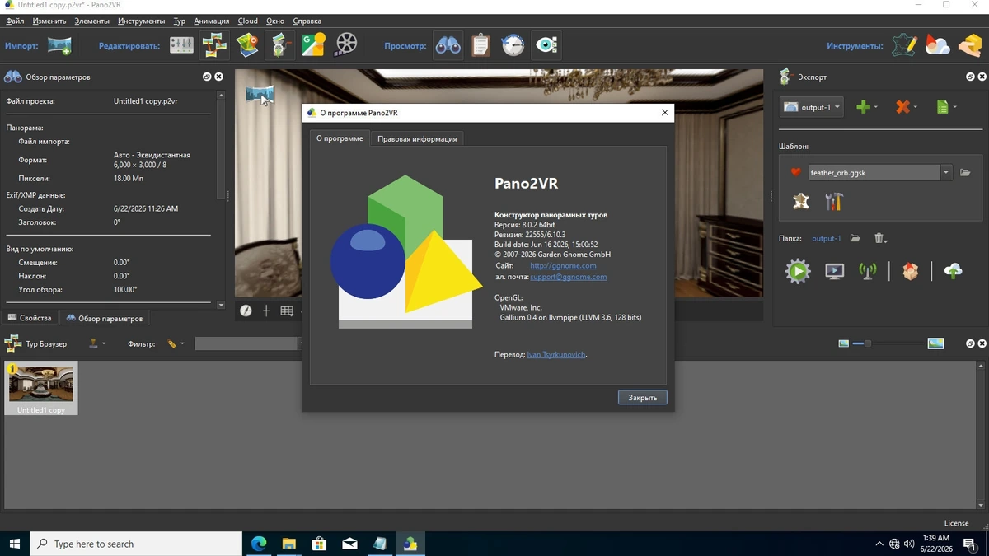The height and width of the screenshot is (556, 989).
Task: Open the http://ggnome.com link
Action: pyautogui.click(x=564, y=265)
